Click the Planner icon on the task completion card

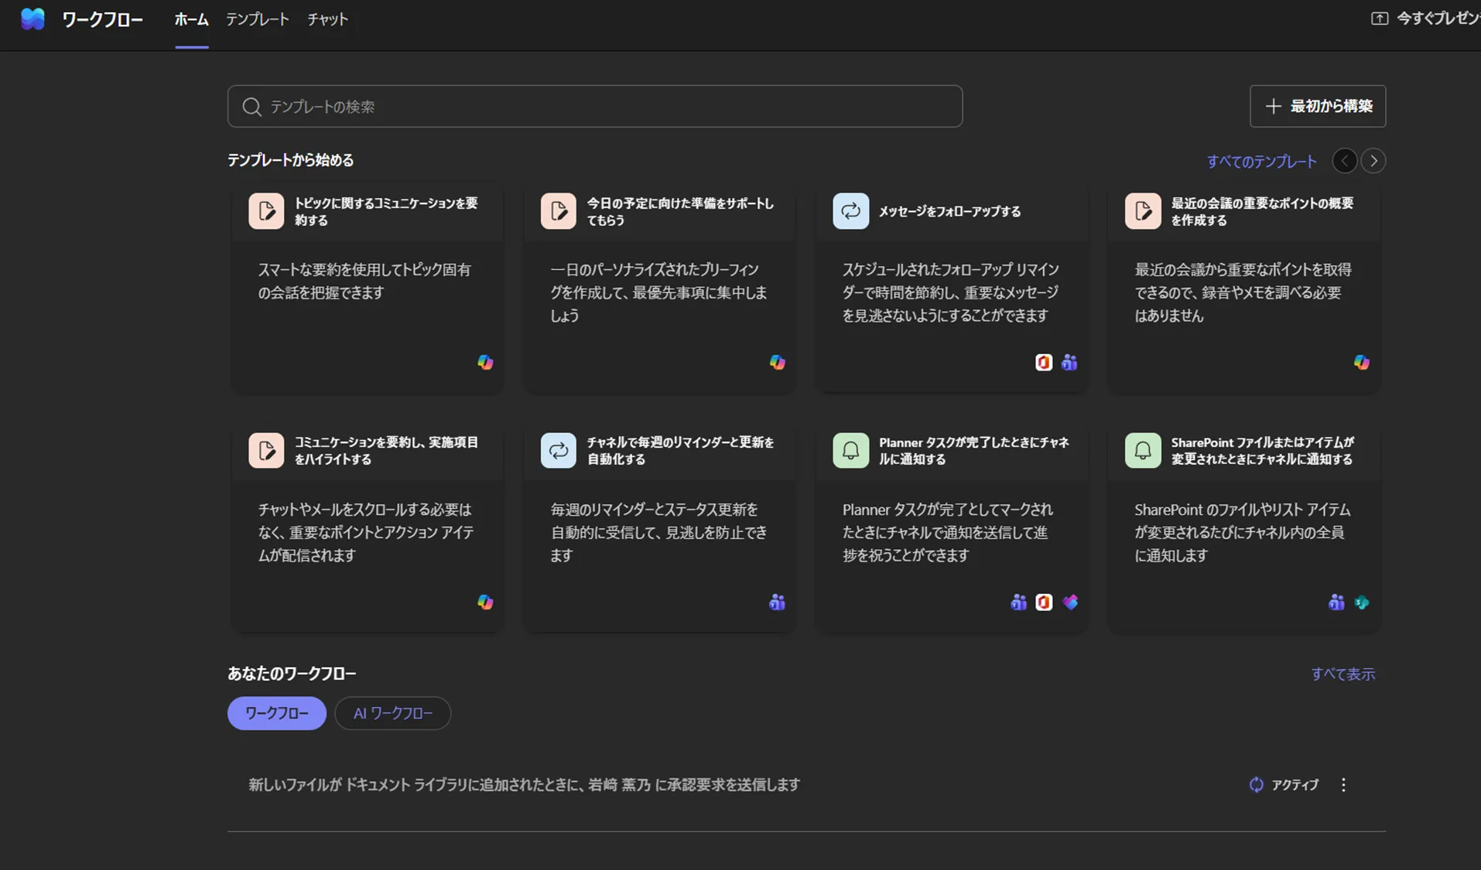1070,602
